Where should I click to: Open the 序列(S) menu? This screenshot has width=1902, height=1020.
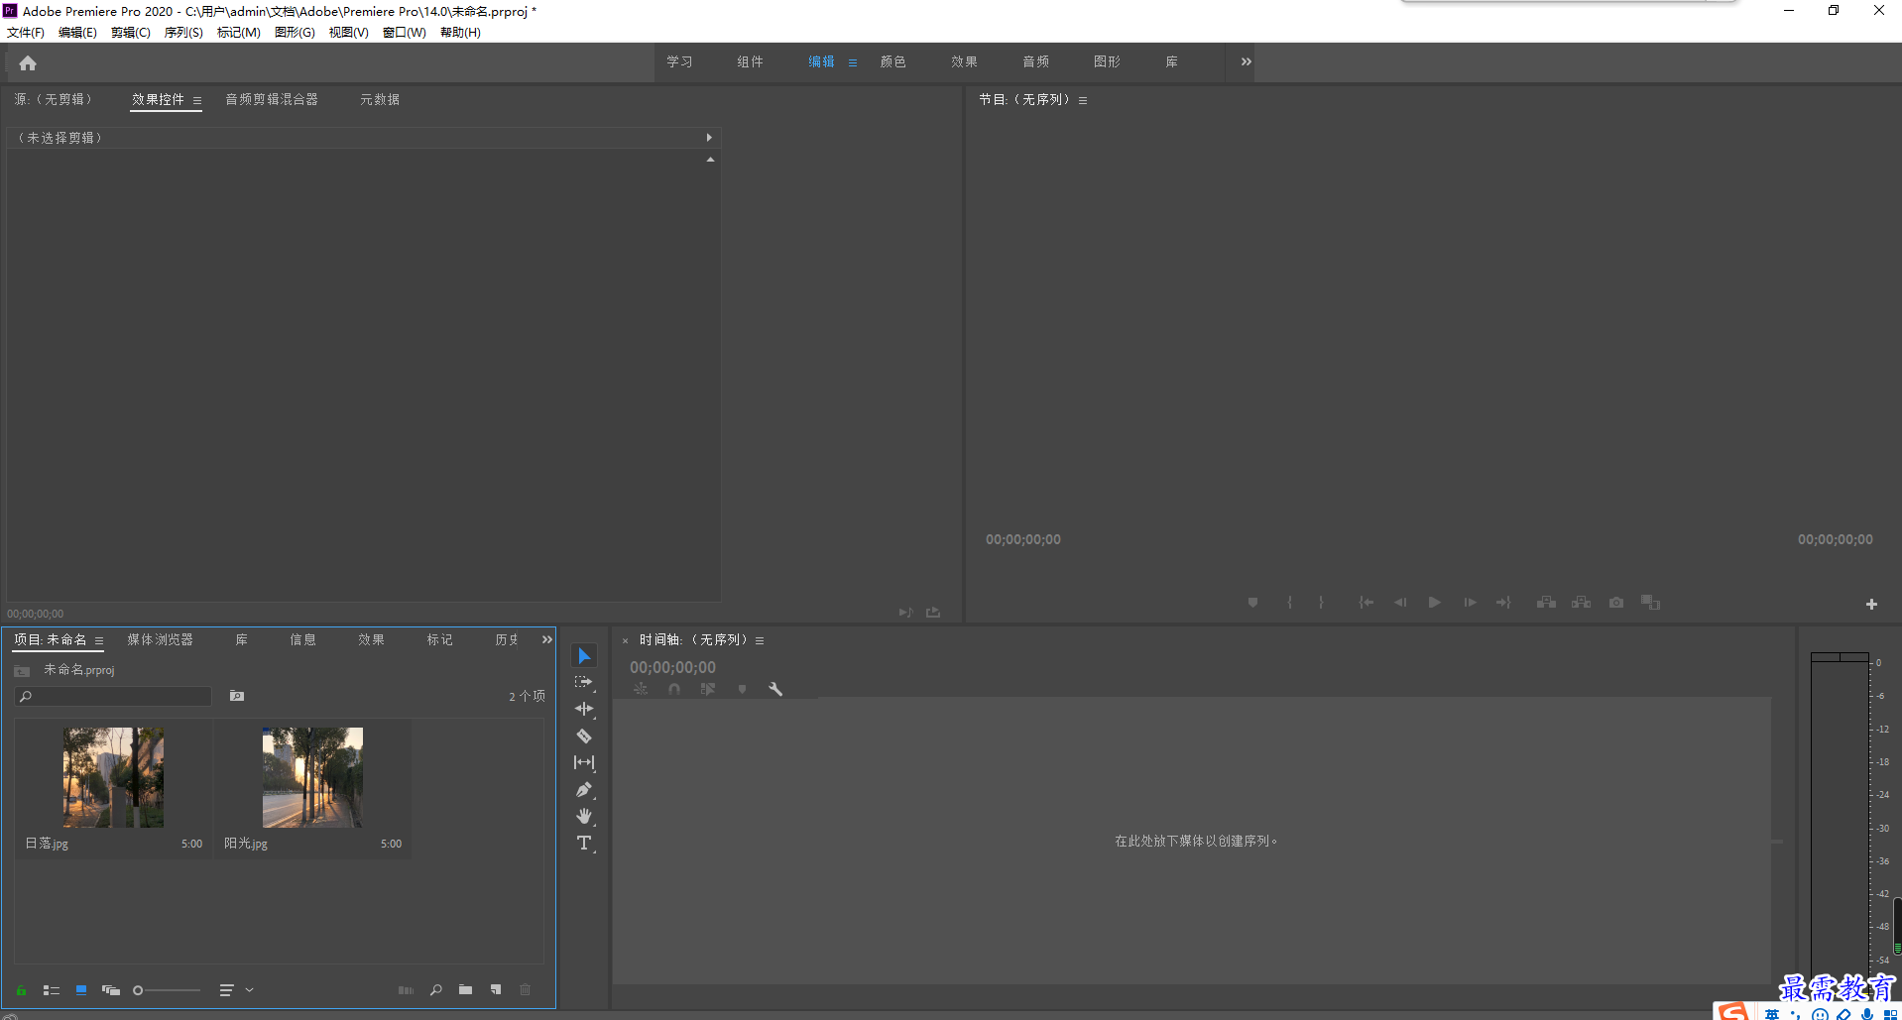coord(183,33)
